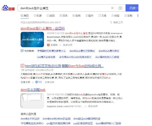Open suggestion dom和sub属性测试

tap(109, 51)
